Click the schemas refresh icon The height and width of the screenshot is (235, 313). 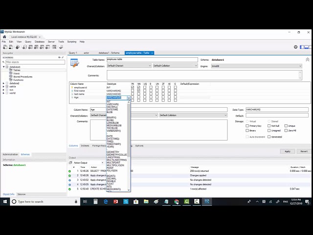tap(59, 57)
